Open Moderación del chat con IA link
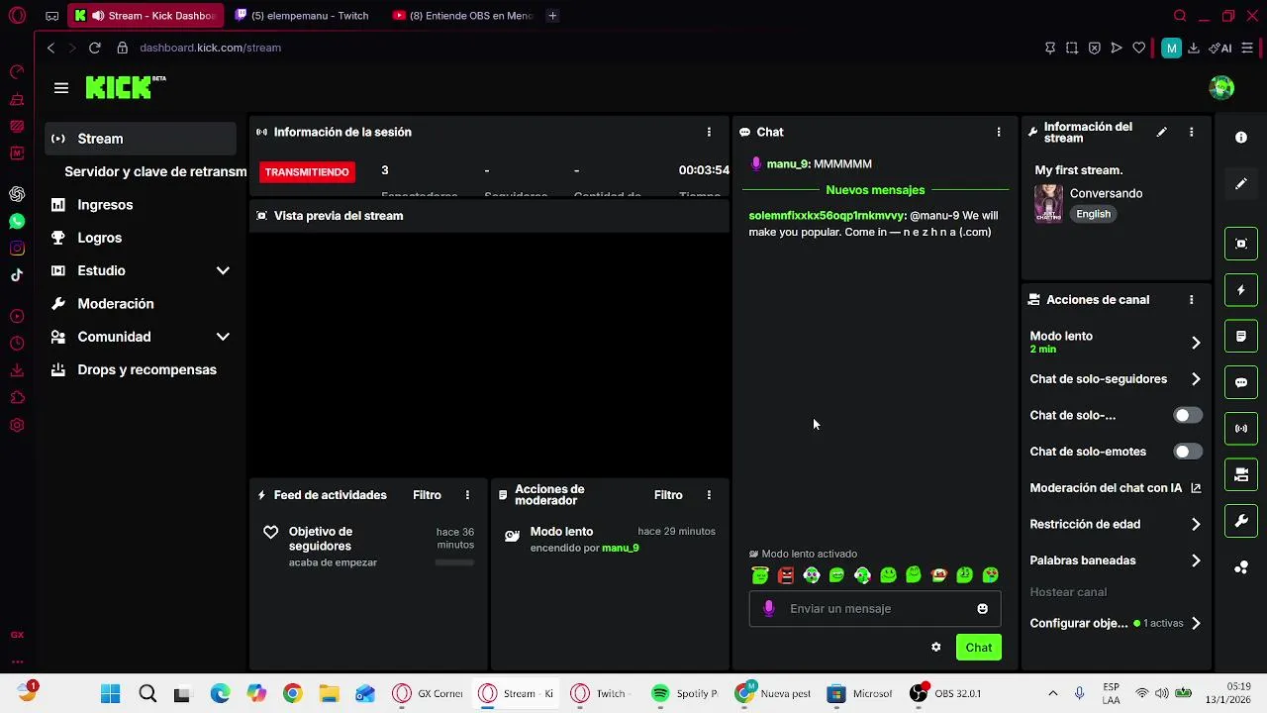The width and height of the screenshot is (1267, 713). pyautogui.click(x=1115, y=488)
